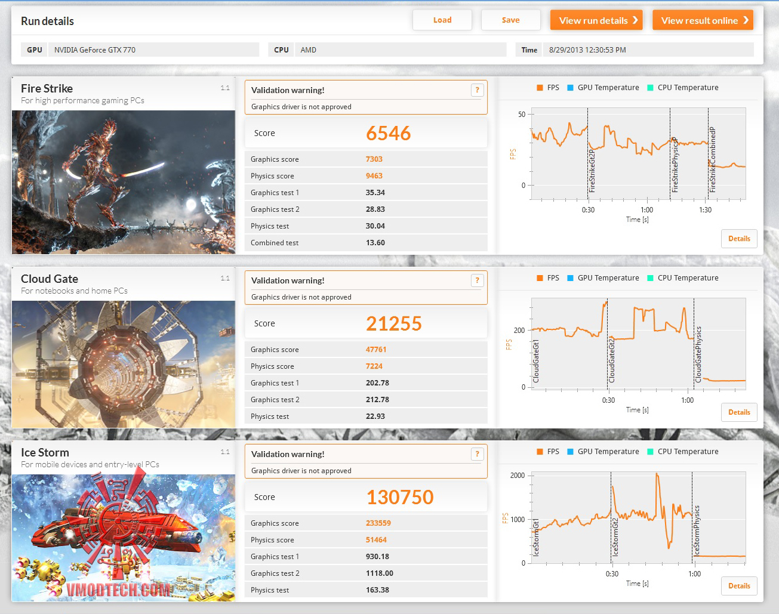This screenshot has height=614, width=779.
Task: Open View result online
Action: click(703, 20)
